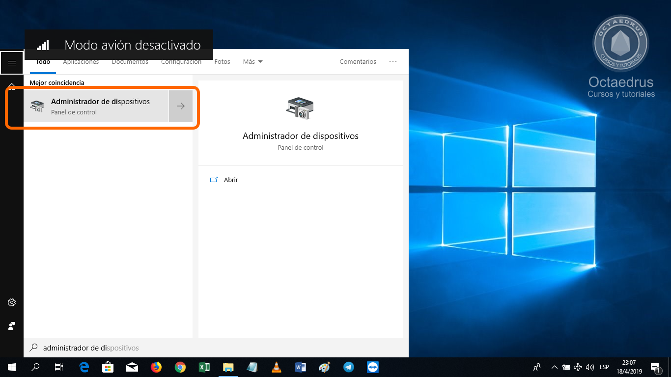671x377 pixels.
Task: Click Abrir to open Device Manager
Action: [x=231, y=180]
